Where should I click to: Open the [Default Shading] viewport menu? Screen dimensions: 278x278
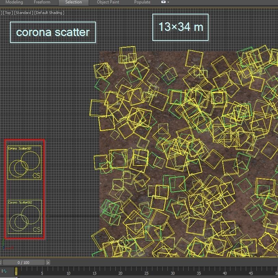(49, 13)
